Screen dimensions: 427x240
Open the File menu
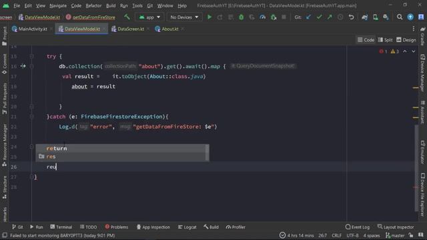coord(17,5)
